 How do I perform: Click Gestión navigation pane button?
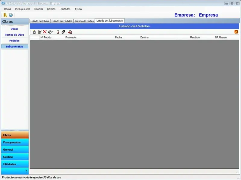coord(15,157)
